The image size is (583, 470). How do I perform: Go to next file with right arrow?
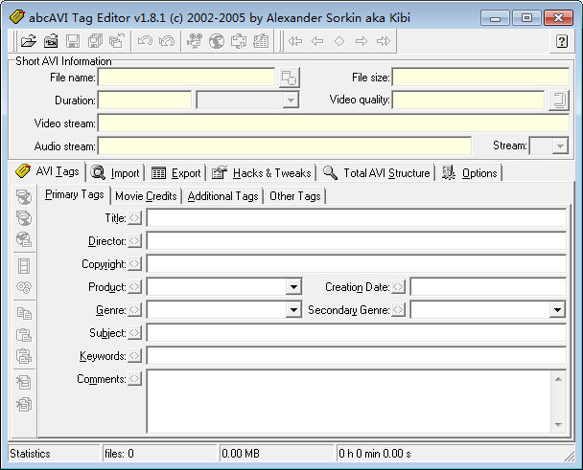tap(361, 41)
